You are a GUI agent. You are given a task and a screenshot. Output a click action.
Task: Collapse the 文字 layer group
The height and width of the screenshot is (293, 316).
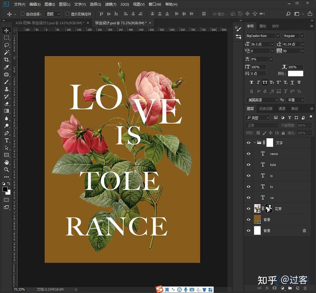(x=255, y=143)
